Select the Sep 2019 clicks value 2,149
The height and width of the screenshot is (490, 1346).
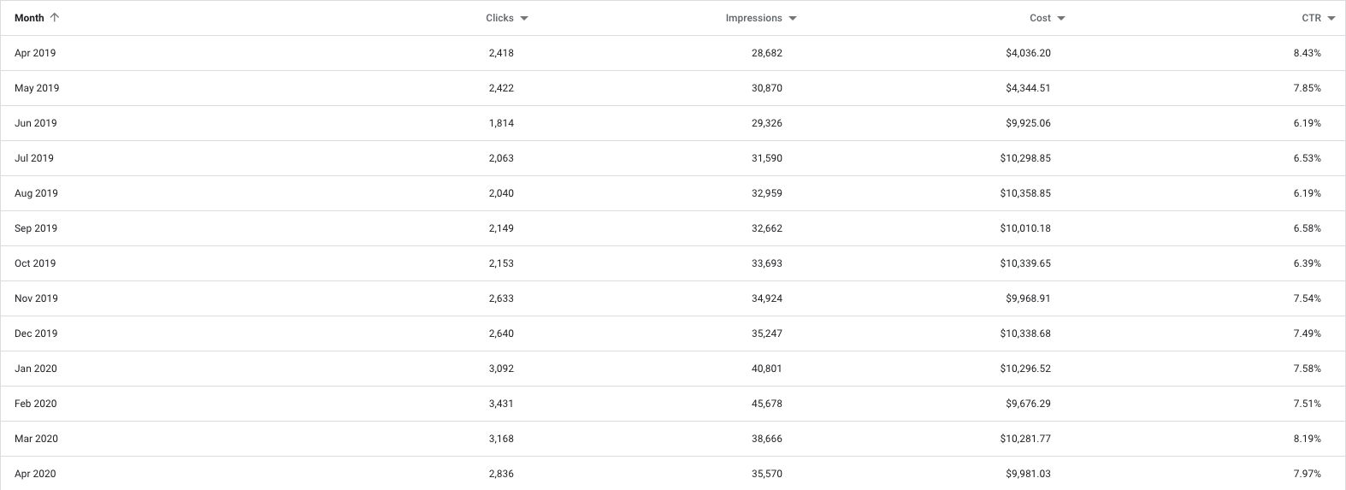coord(501,228)
